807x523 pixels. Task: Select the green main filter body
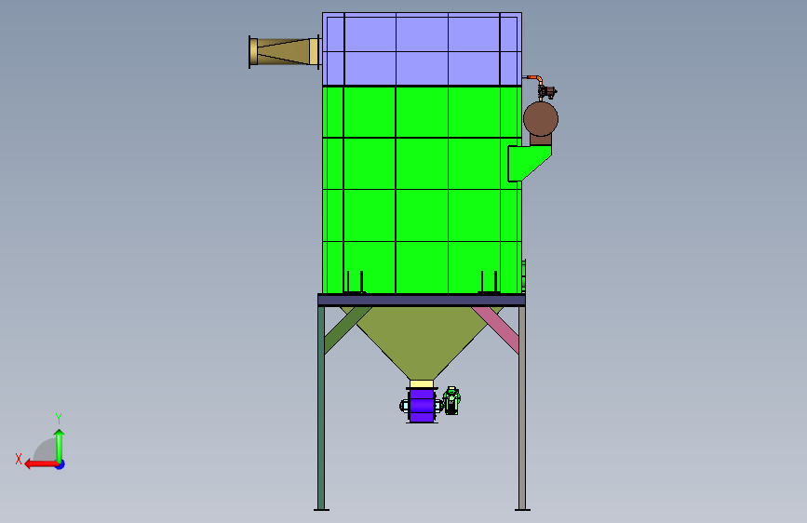click(x=422, y=190)
